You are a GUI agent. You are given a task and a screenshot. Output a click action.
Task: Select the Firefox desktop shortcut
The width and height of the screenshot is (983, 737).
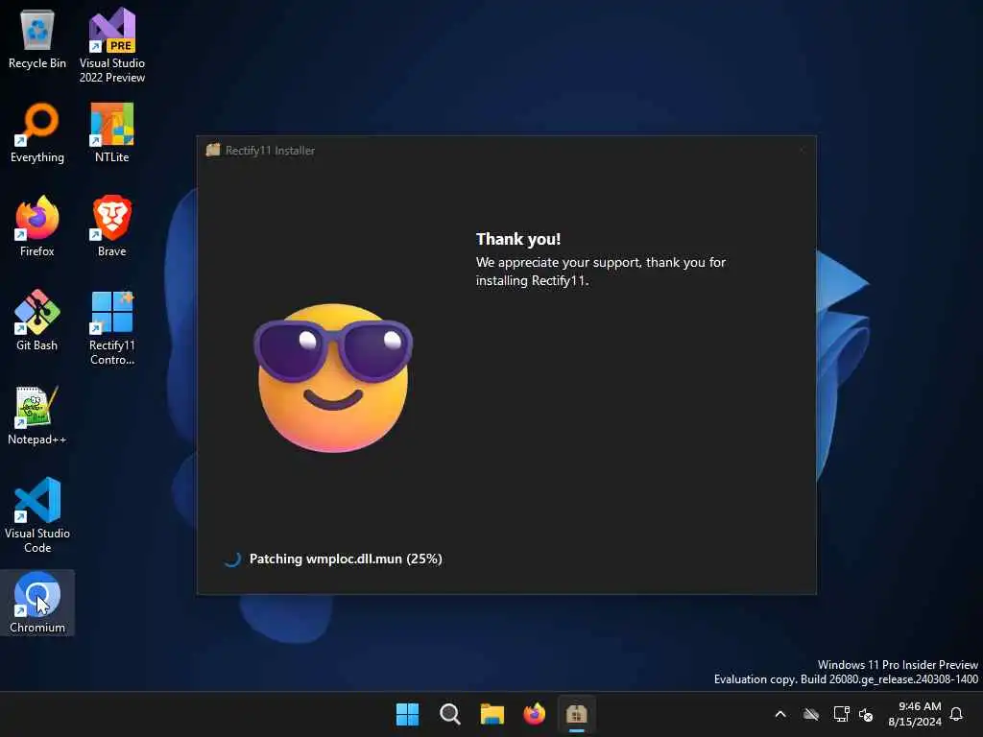click(37, 226)
